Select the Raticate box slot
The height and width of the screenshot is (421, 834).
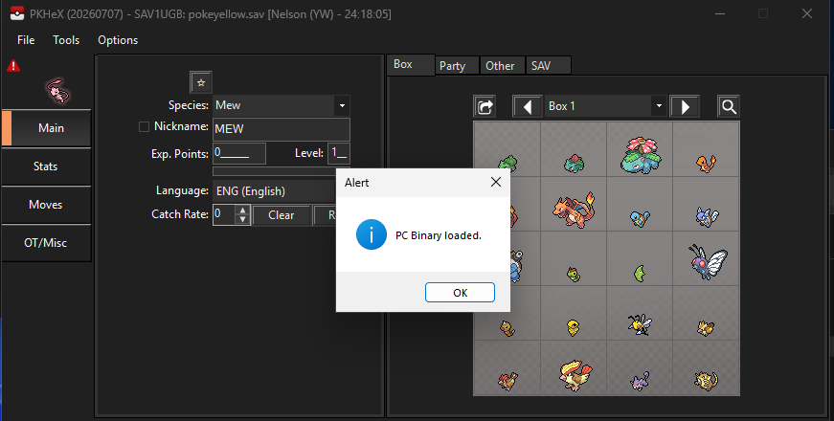707,367
